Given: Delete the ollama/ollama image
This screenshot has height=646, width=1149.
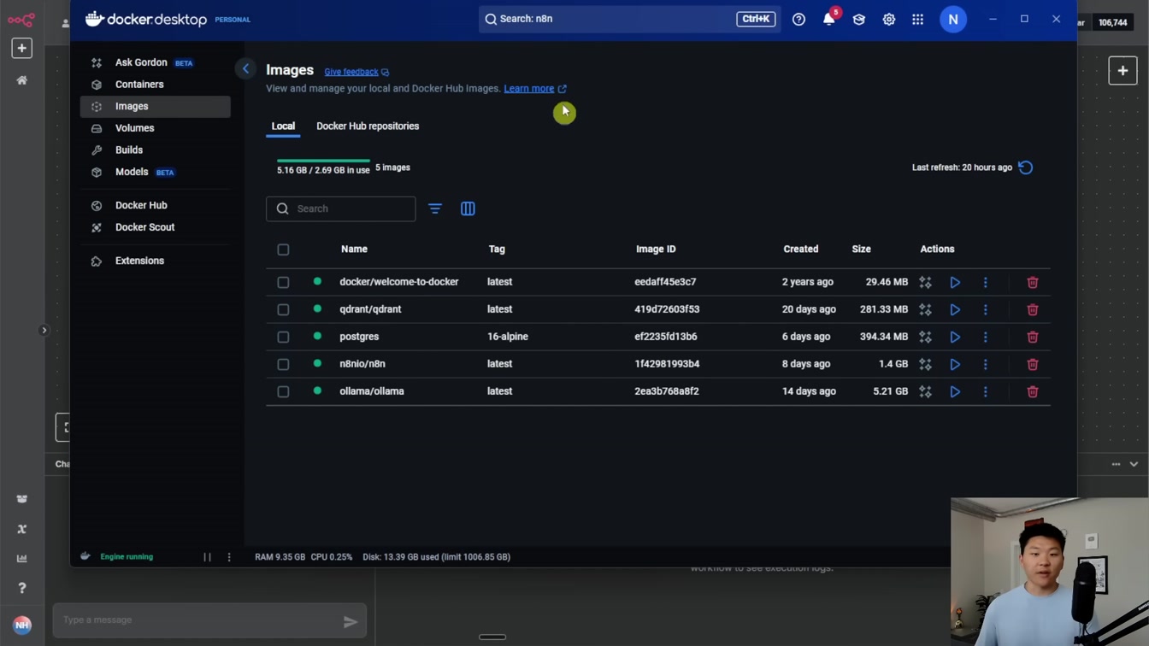Looking at the screenshot, I should 1033,391.
